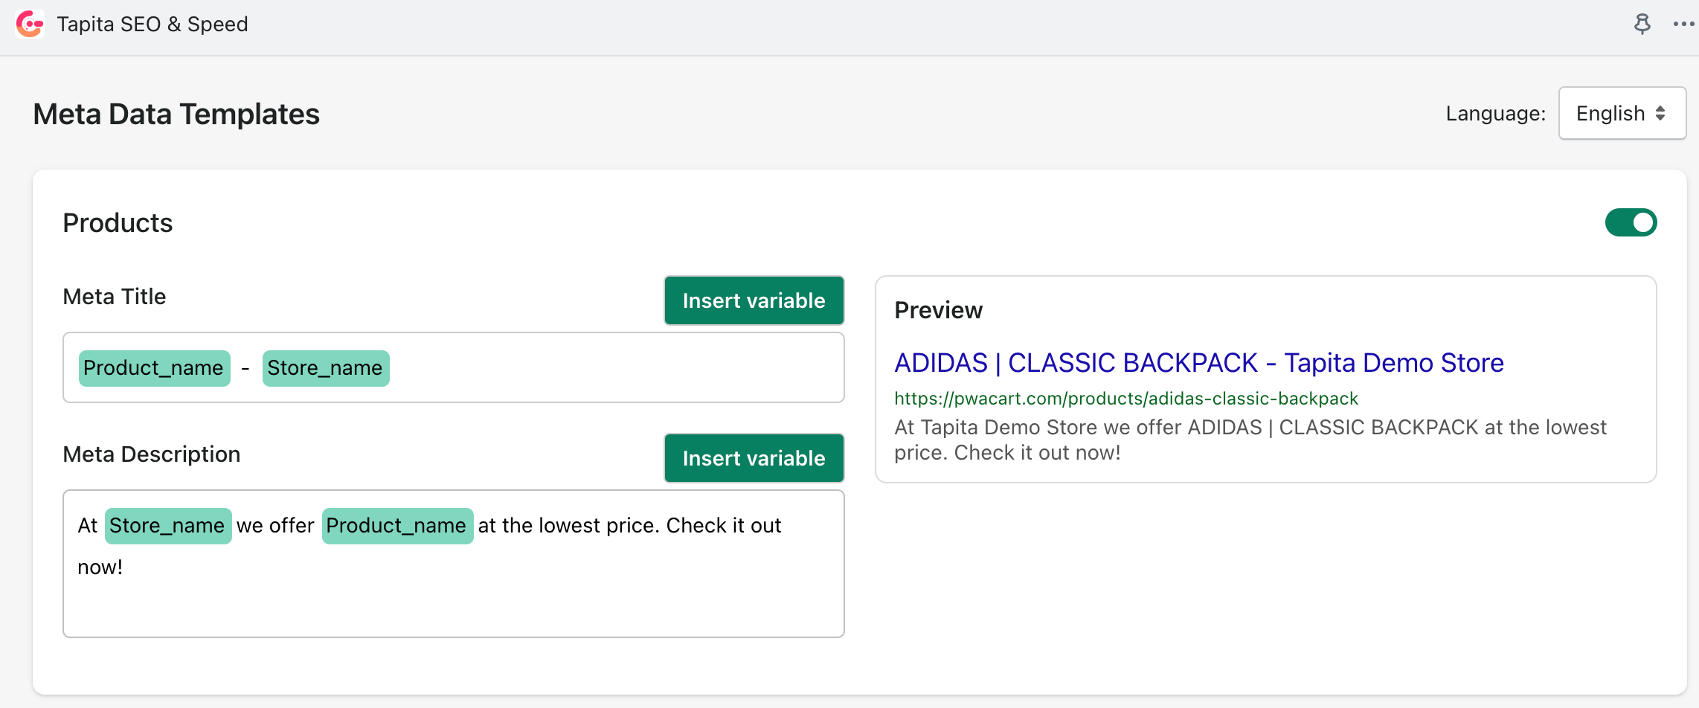Click the Tapita SEO & Speed title
Image resolution: width=1699 pixels, height=708 pixels.
coord(152,25)
